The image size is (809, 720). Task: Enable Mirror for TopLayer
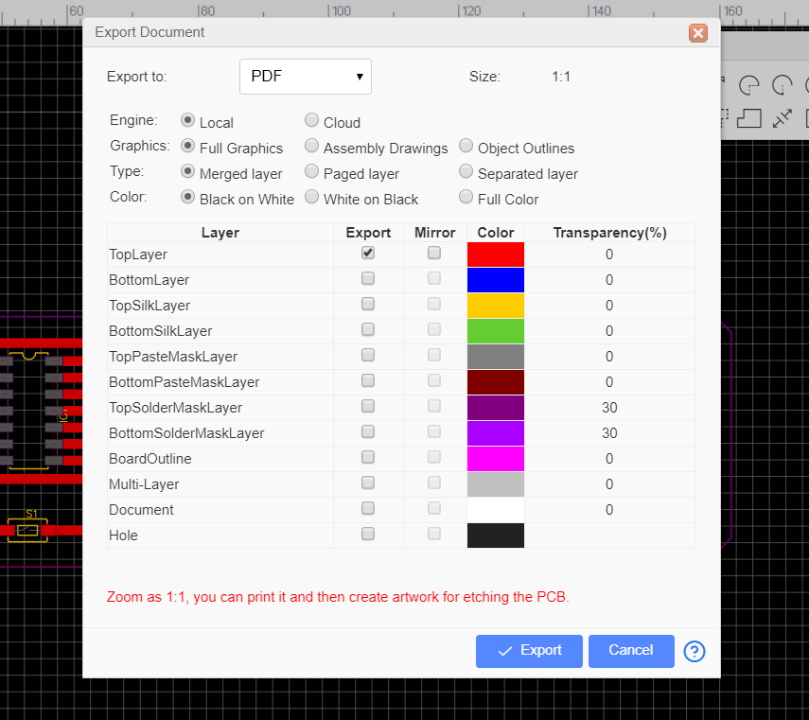434,253
